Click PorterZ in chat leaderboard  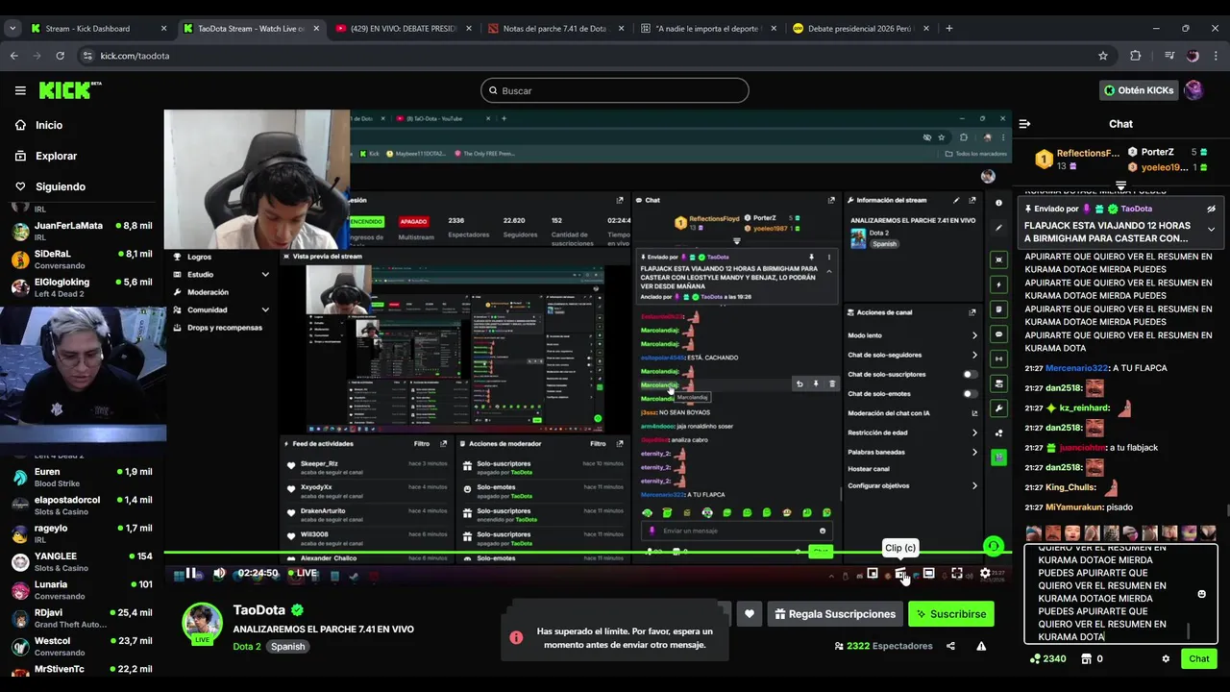coord(1157,152)
